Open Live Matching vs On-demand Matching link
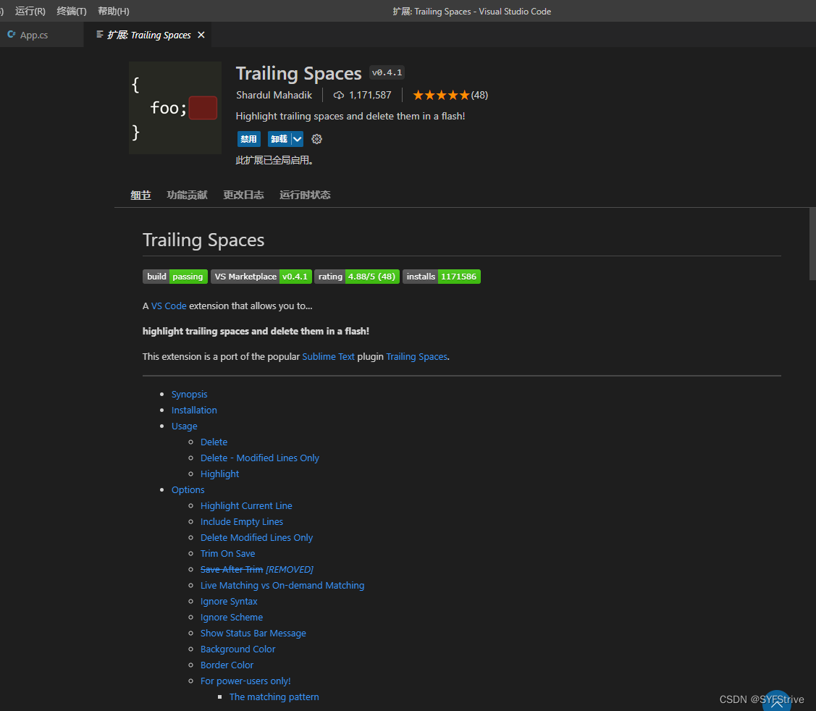This screenshot has width=816, height=711. [x=282, y=586]
